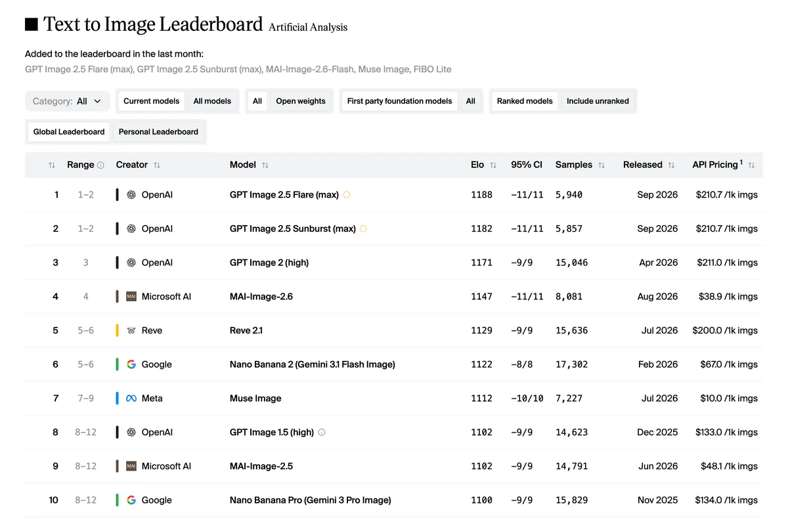This screenshot has height=525, width=788.
Task: Open the Muse Image model link
Action: click(x=255, y=398)
